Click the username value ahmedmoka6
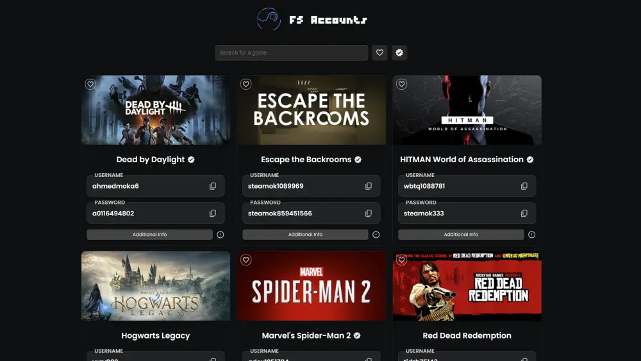 coord(115,186)
